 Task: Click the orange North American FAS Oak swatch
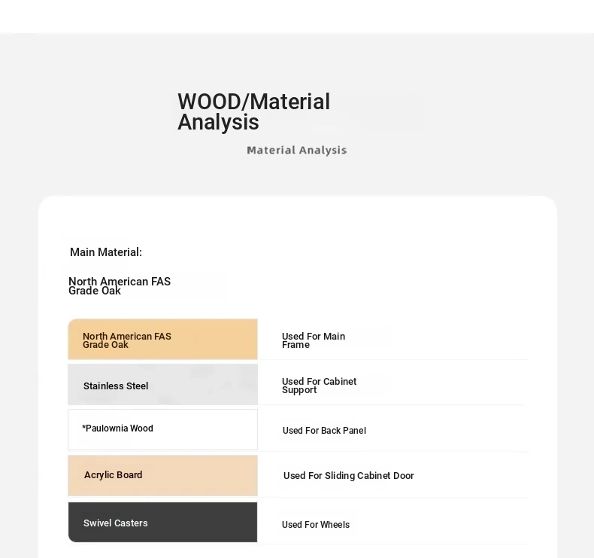pos(163,339)
